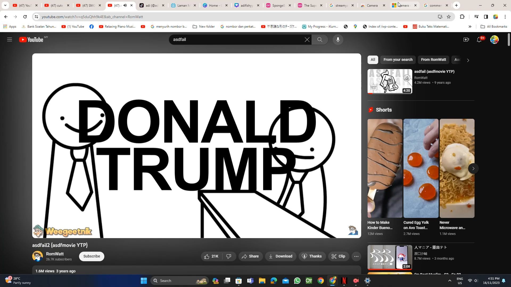Click the address bar URL
511x287 pixels.
(x=92, y=17)
